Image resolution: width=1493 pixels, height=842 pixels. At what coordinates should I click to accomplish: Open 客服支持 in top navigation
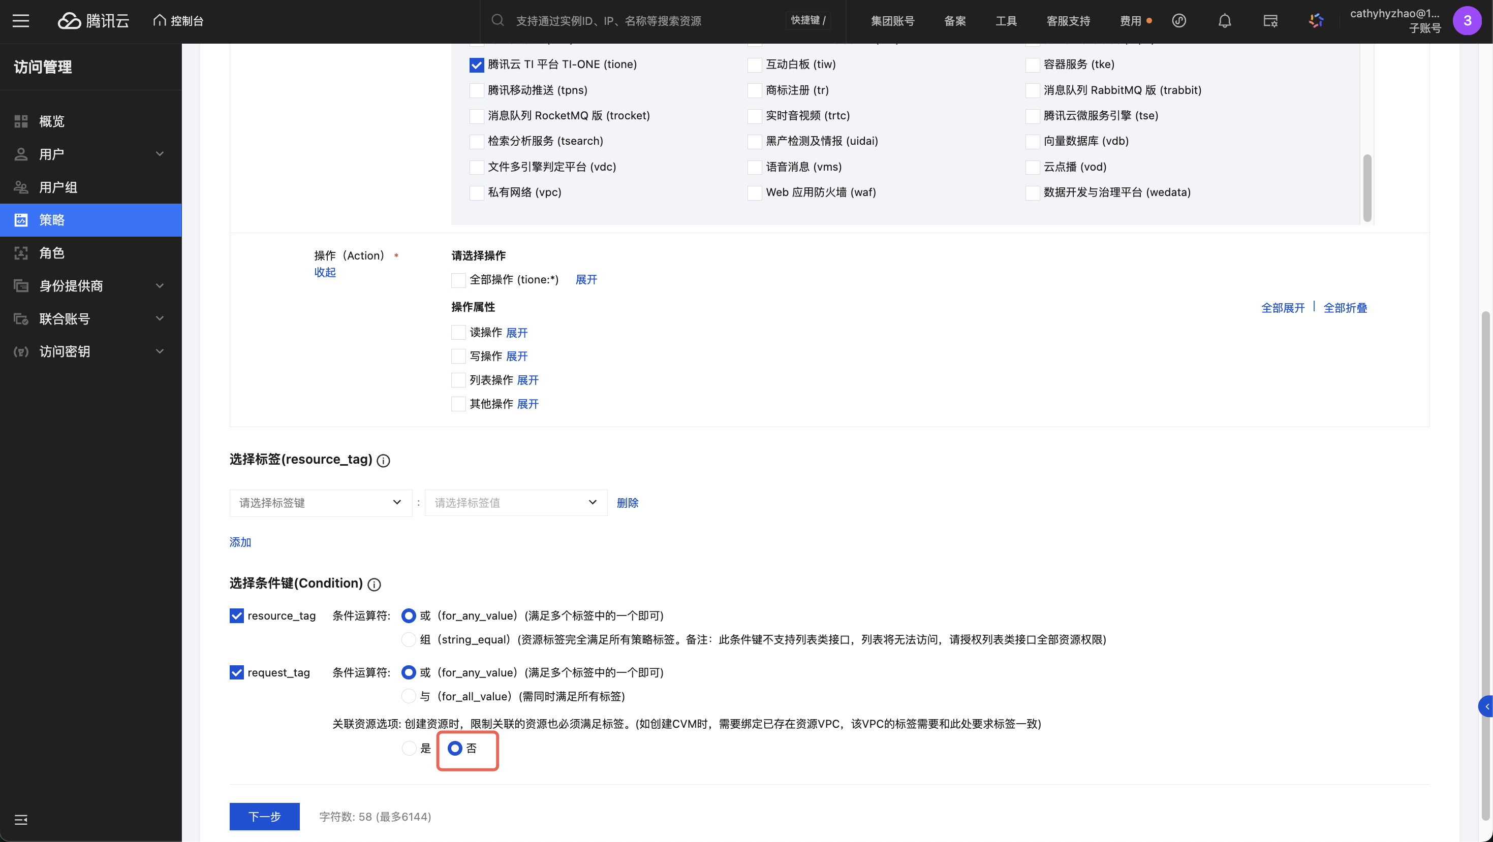1068,21
